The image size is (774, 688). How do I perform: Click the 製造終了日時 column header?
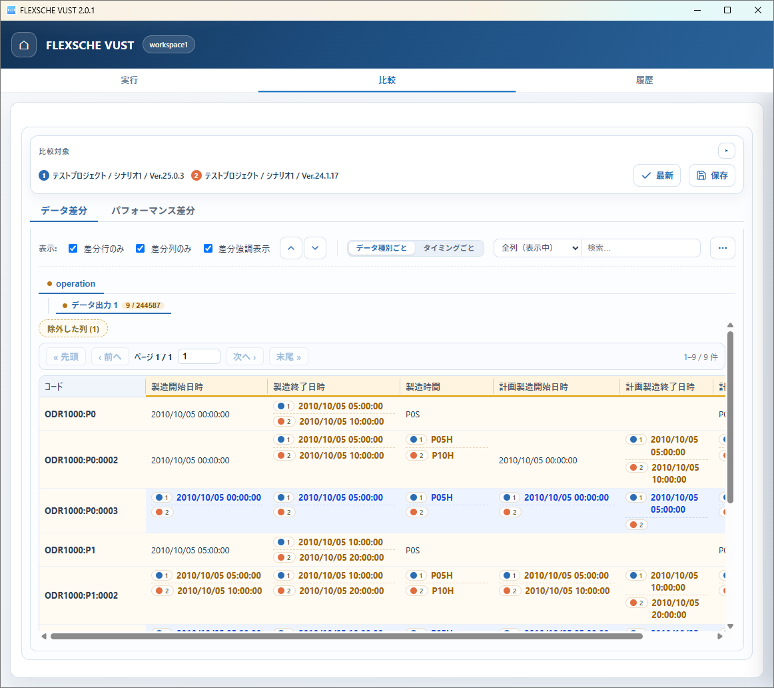click(x=333, y=387)
